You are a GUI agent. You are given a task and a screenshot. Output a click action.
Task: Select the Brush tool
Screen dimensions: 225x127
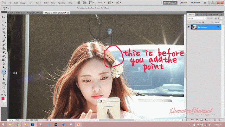click(x=4, y=44)
